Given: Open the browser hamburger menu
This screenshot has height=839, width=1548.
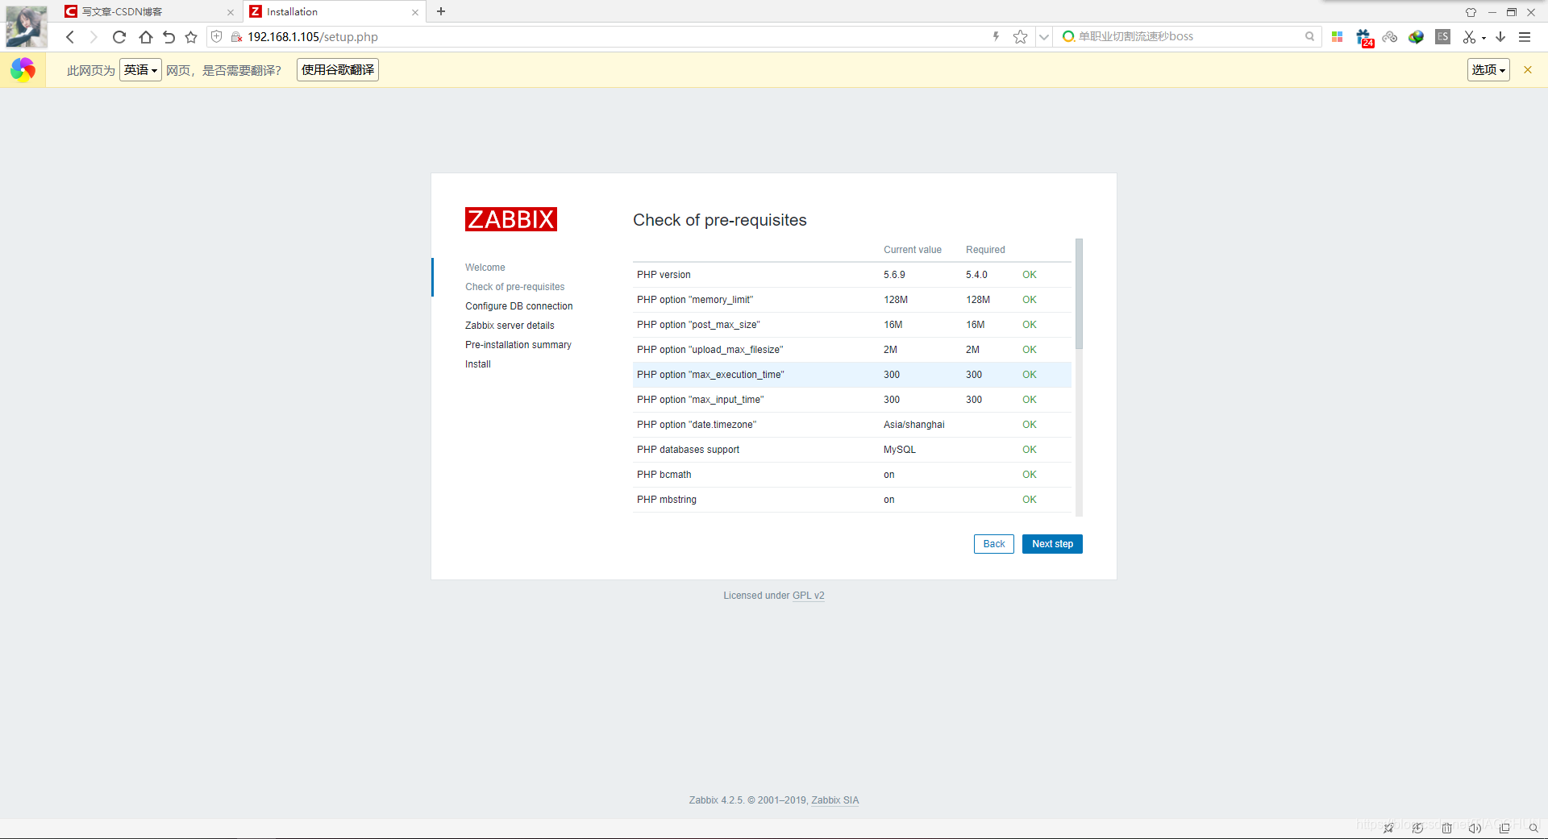Looking at the screenshot, I should coord(1525,37).
